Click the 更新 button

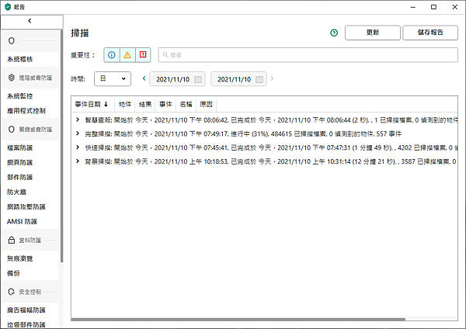point(372,33)
